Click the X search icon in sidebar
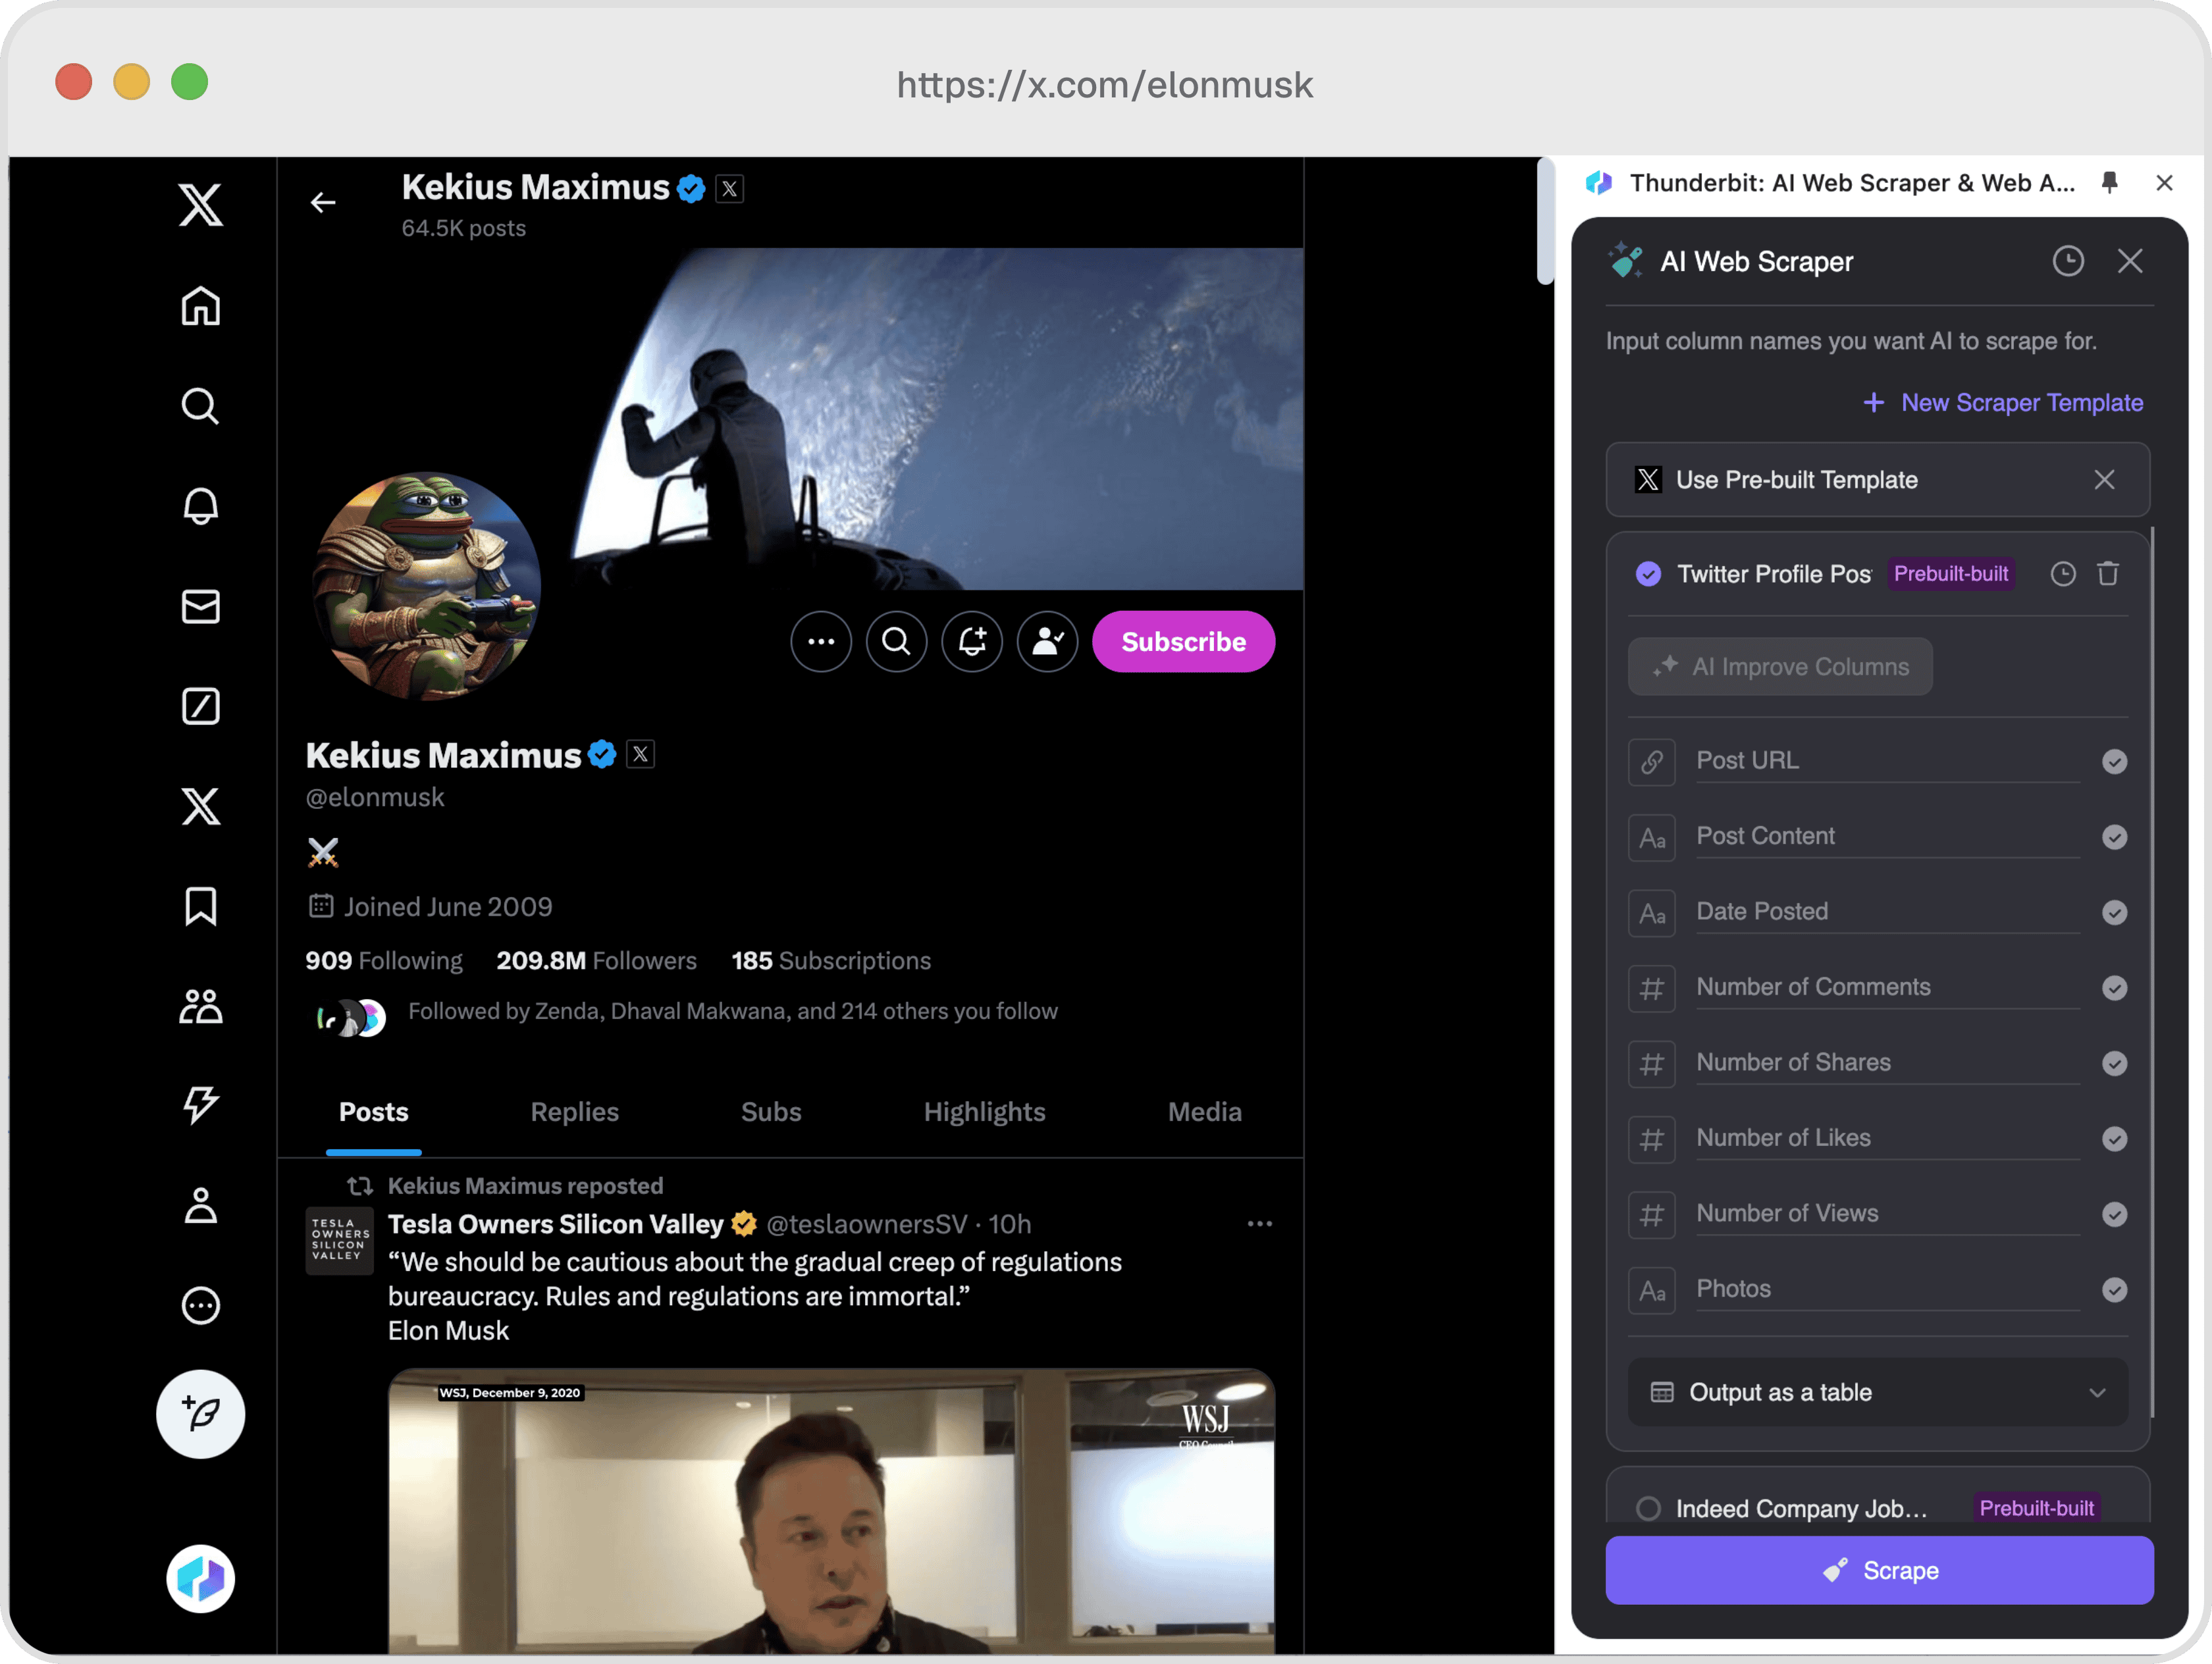2212x1664 pixels. point(199,405)
